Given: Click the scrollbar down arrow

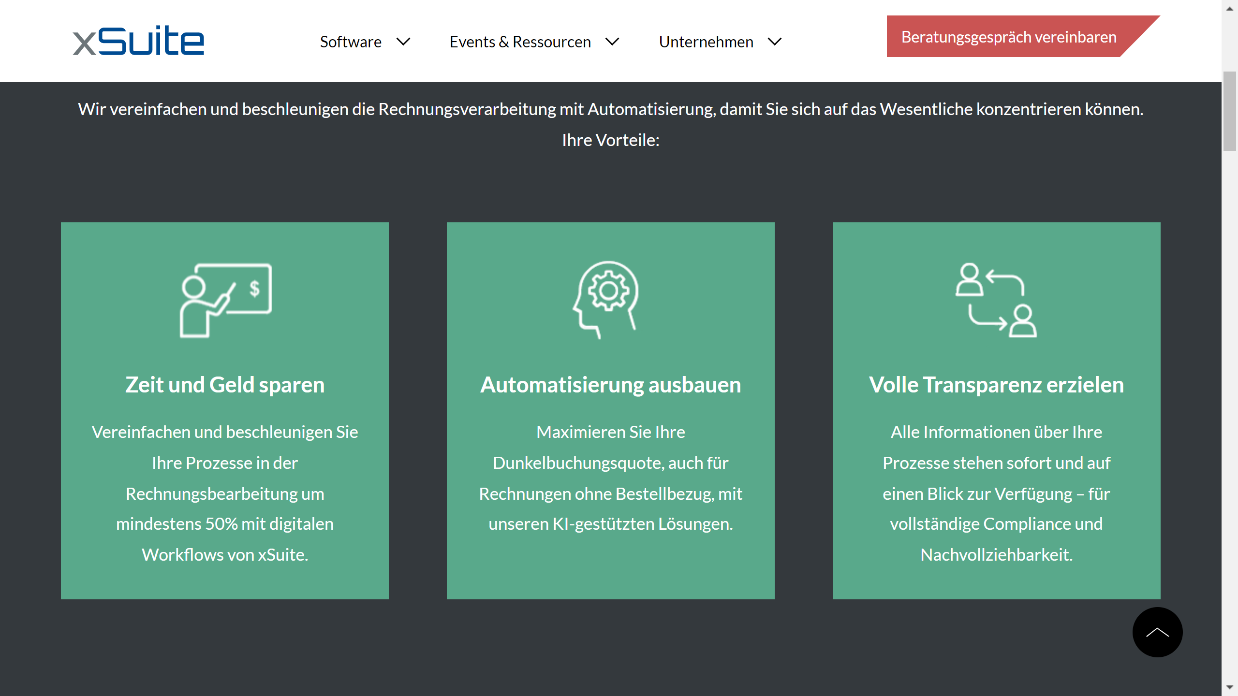Looking at the screenshot, I should click(1229, 687).
